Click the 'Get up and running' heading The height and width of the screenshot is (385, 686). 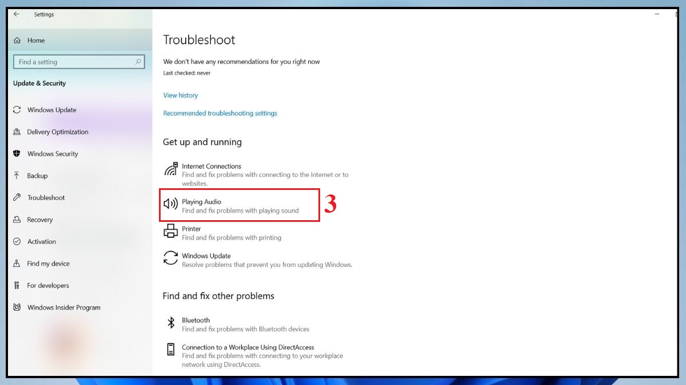point(202,142)
